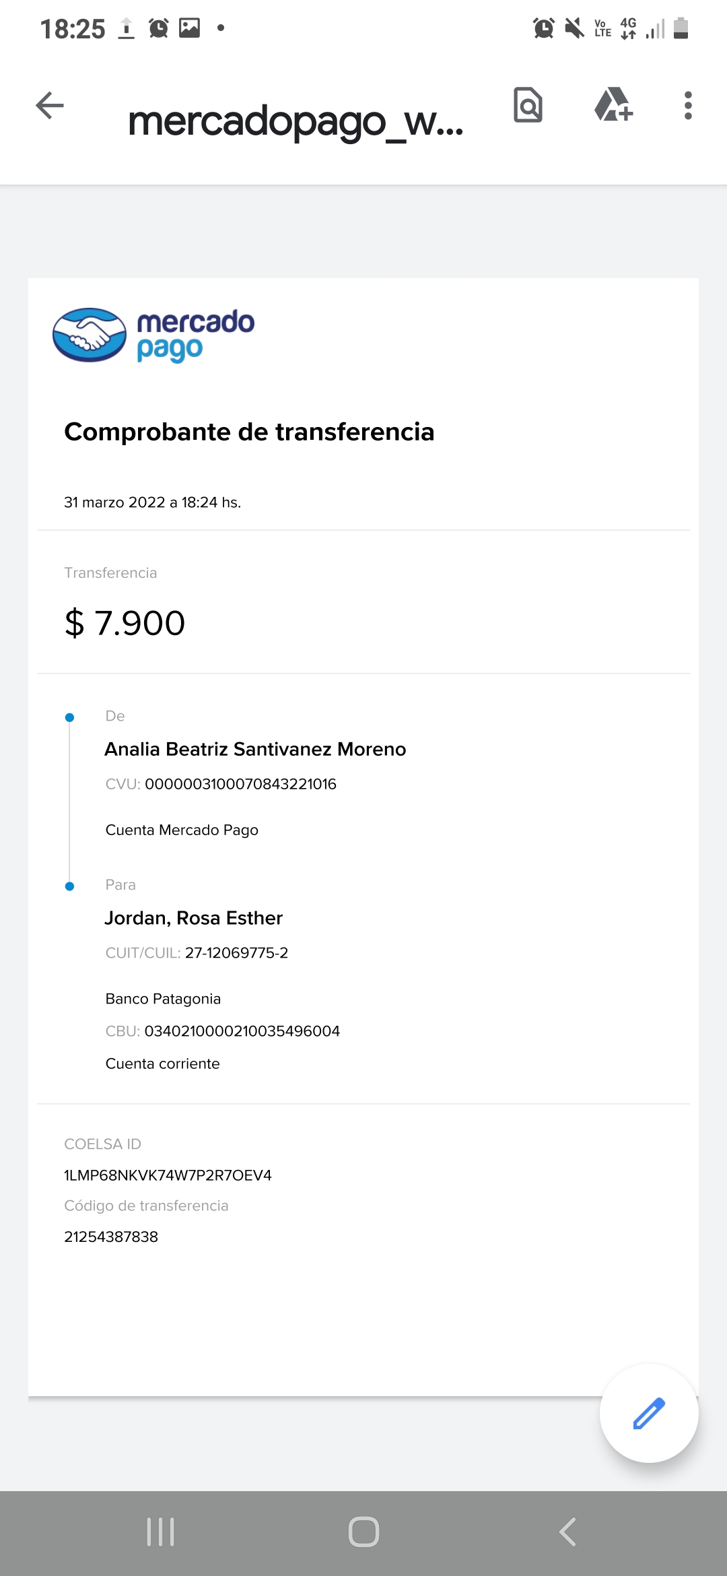727x1576 pixels.
Task: Tap the sender name Analia Beatriz Santivanez Moreno
Action: point(255,749)
